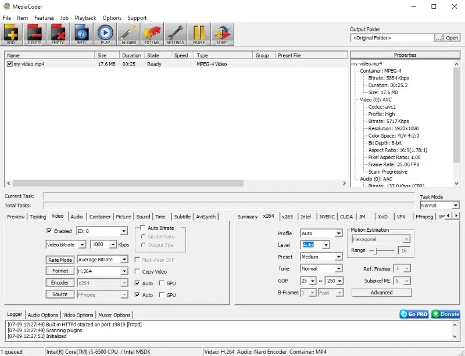
Task: Click the START transcoding icon
Action: (221, 34)
